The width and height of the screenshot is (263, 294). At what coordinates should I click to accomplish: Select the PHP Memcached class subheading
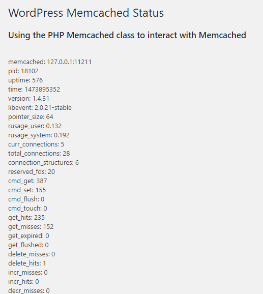127,35
